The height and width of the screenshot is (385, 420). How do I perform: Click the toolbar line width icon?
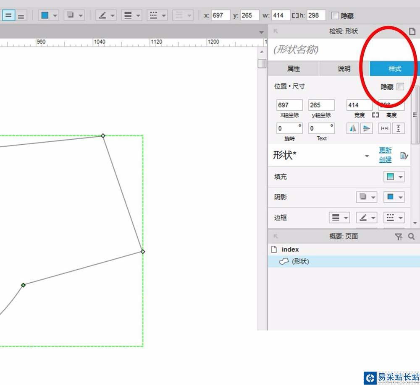point(128,15)
